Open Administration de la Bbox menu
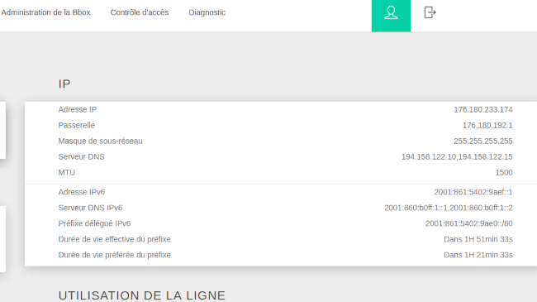 click(x=45, y=12)
